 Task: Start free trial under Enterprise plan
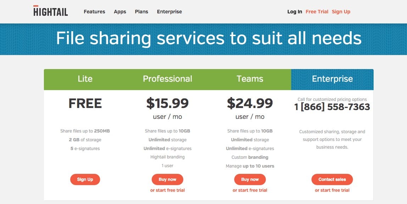(332, 190)
